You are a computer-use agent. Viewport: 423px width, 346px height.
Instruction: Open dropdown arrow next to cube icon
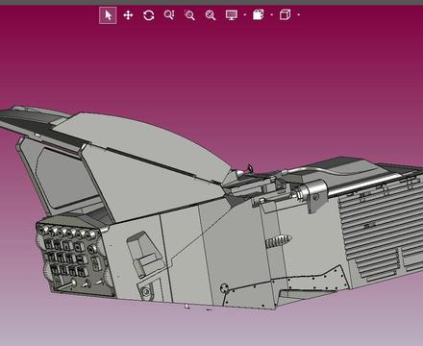pyautogui.click(x=299, y=14)
